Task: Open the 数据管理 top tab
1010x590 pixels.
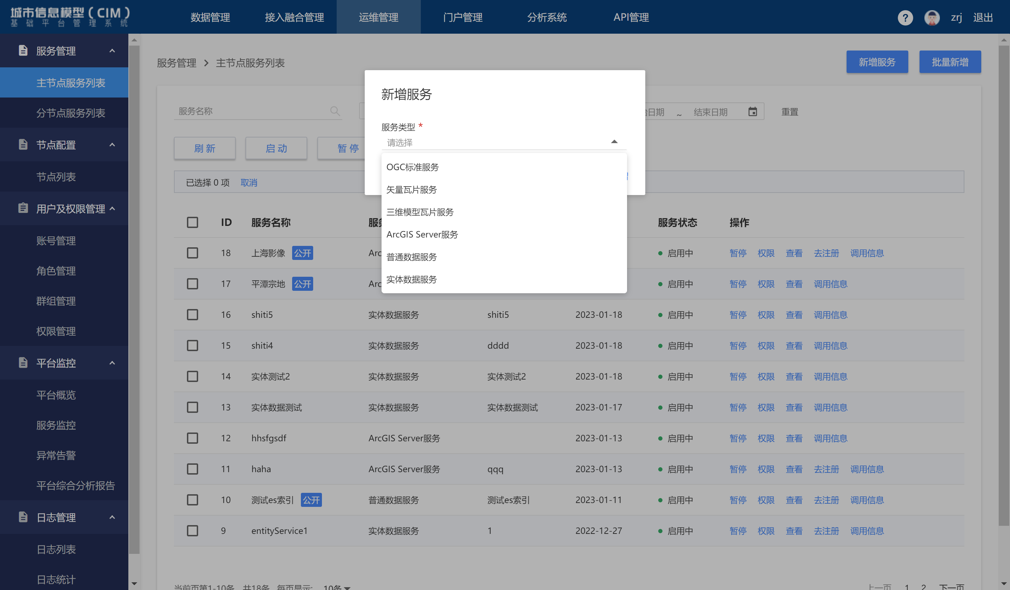Action: (x=210, y=17)
